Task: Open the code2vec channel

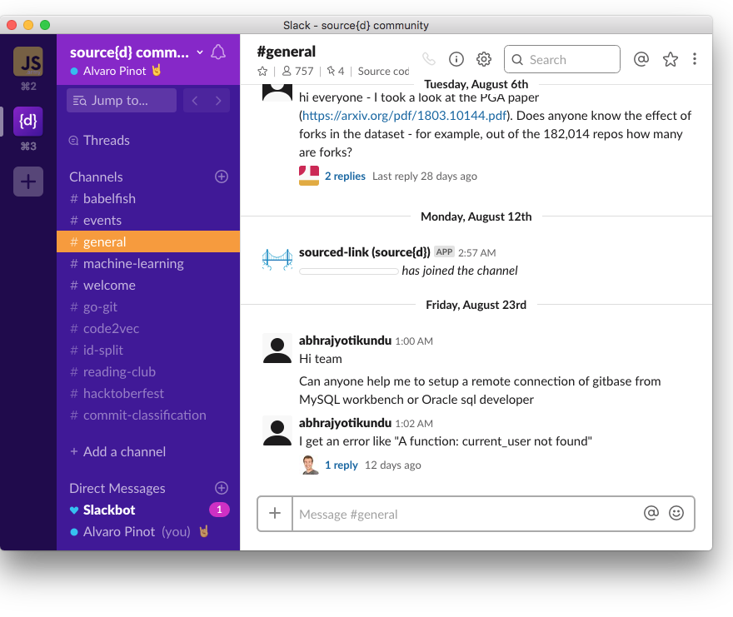Action: tap(148, 329)
